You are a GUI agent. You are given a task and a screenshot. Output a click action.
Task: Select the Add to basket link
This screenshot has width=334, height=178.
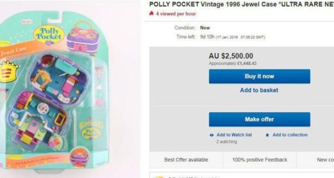[x=259, y=90]
